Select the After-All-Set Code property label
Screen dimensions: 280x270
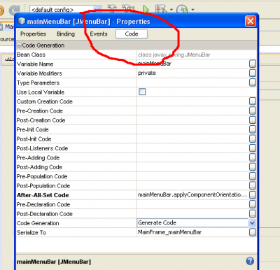click(x=43, y=195)
